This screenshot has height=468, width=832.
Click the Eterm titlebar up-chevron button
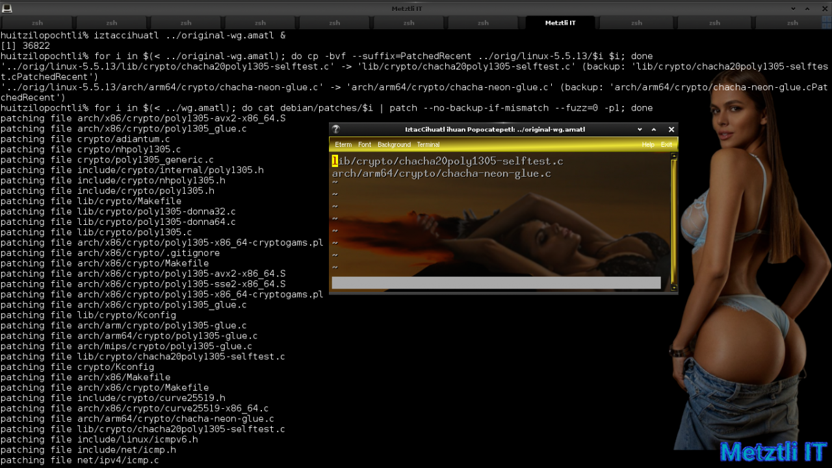click(654, 129)
